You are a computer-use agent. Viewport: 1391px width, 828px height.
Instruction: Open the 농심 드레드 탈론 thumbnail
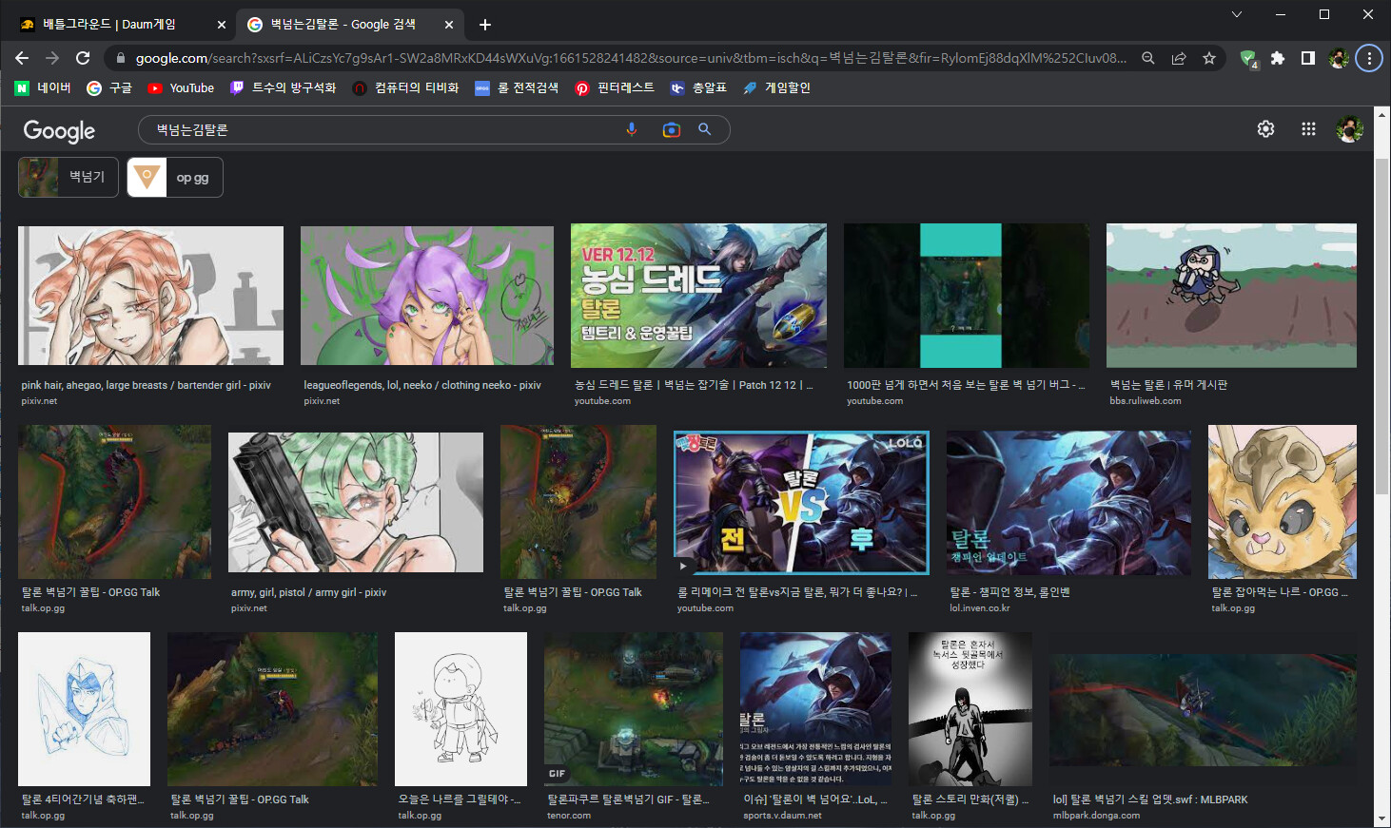(698, 296)
